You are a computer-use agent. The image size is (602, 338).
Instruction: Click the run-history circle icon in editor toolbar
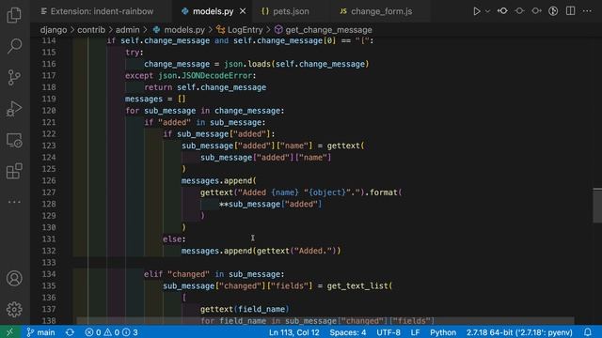[553, 11]
